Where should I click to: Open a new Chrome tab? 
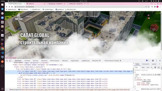(x=88, y=4)
